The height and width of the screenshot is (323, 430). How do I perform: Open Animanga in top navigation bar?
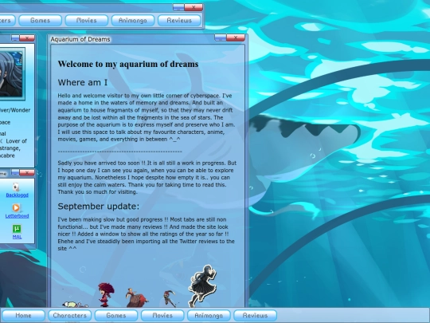pos(133,20)
